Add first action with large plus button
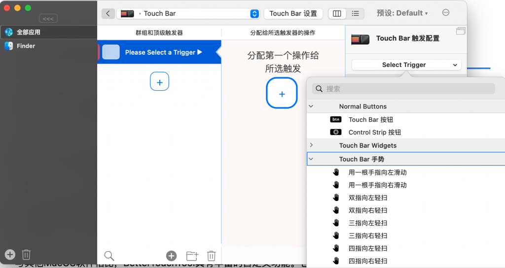The width and height of the screenshot is (505, 268). click(282, 93)
